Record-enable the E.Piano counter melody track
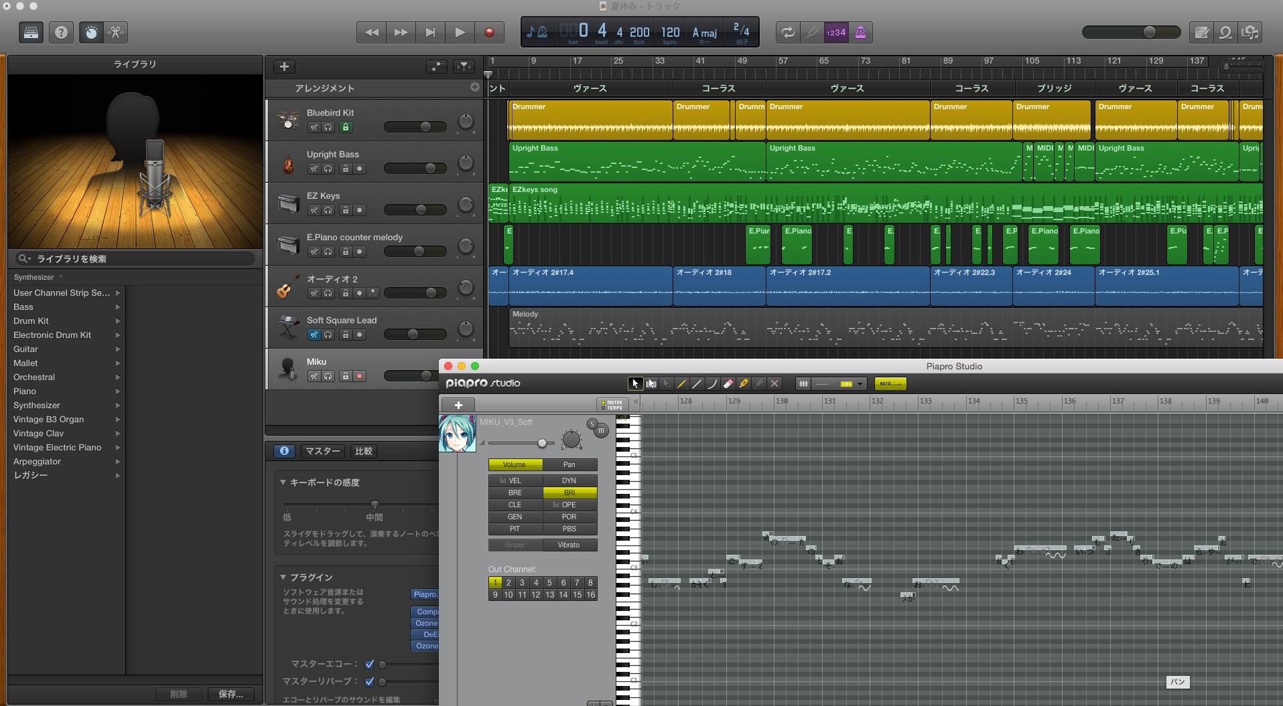This screenshot has height=706, width=1283. [360, 252]
